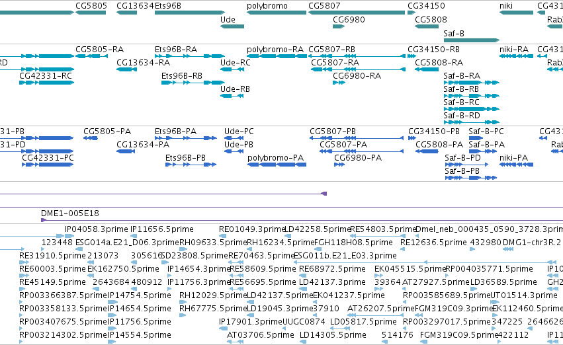Select the Ude gene label
Image resolution: width=563 pixels, height=345 pixels.
coord(228,20)
